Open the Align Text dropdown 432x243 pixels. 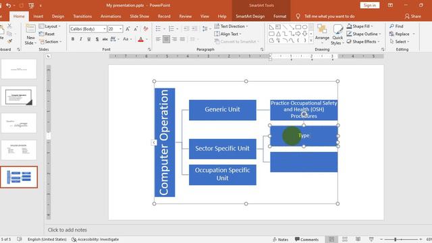click(228, 34)
